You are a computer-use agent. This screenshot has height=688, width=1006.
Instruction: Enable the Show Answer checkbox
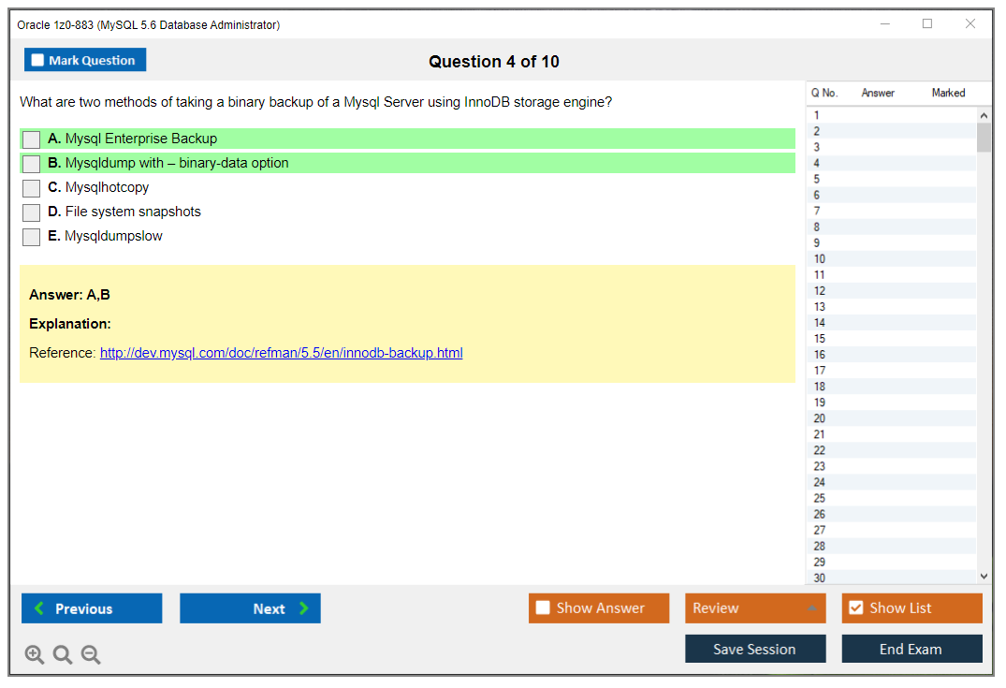click(543, 607)
